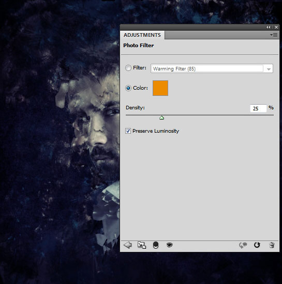
Task: Return to the adjustment list with the back arrow
Action: [x=127, y=245]
